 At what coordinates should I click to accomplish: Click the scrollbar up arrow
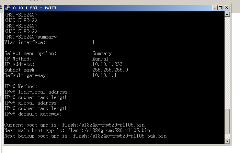click(x=227, y=14)
